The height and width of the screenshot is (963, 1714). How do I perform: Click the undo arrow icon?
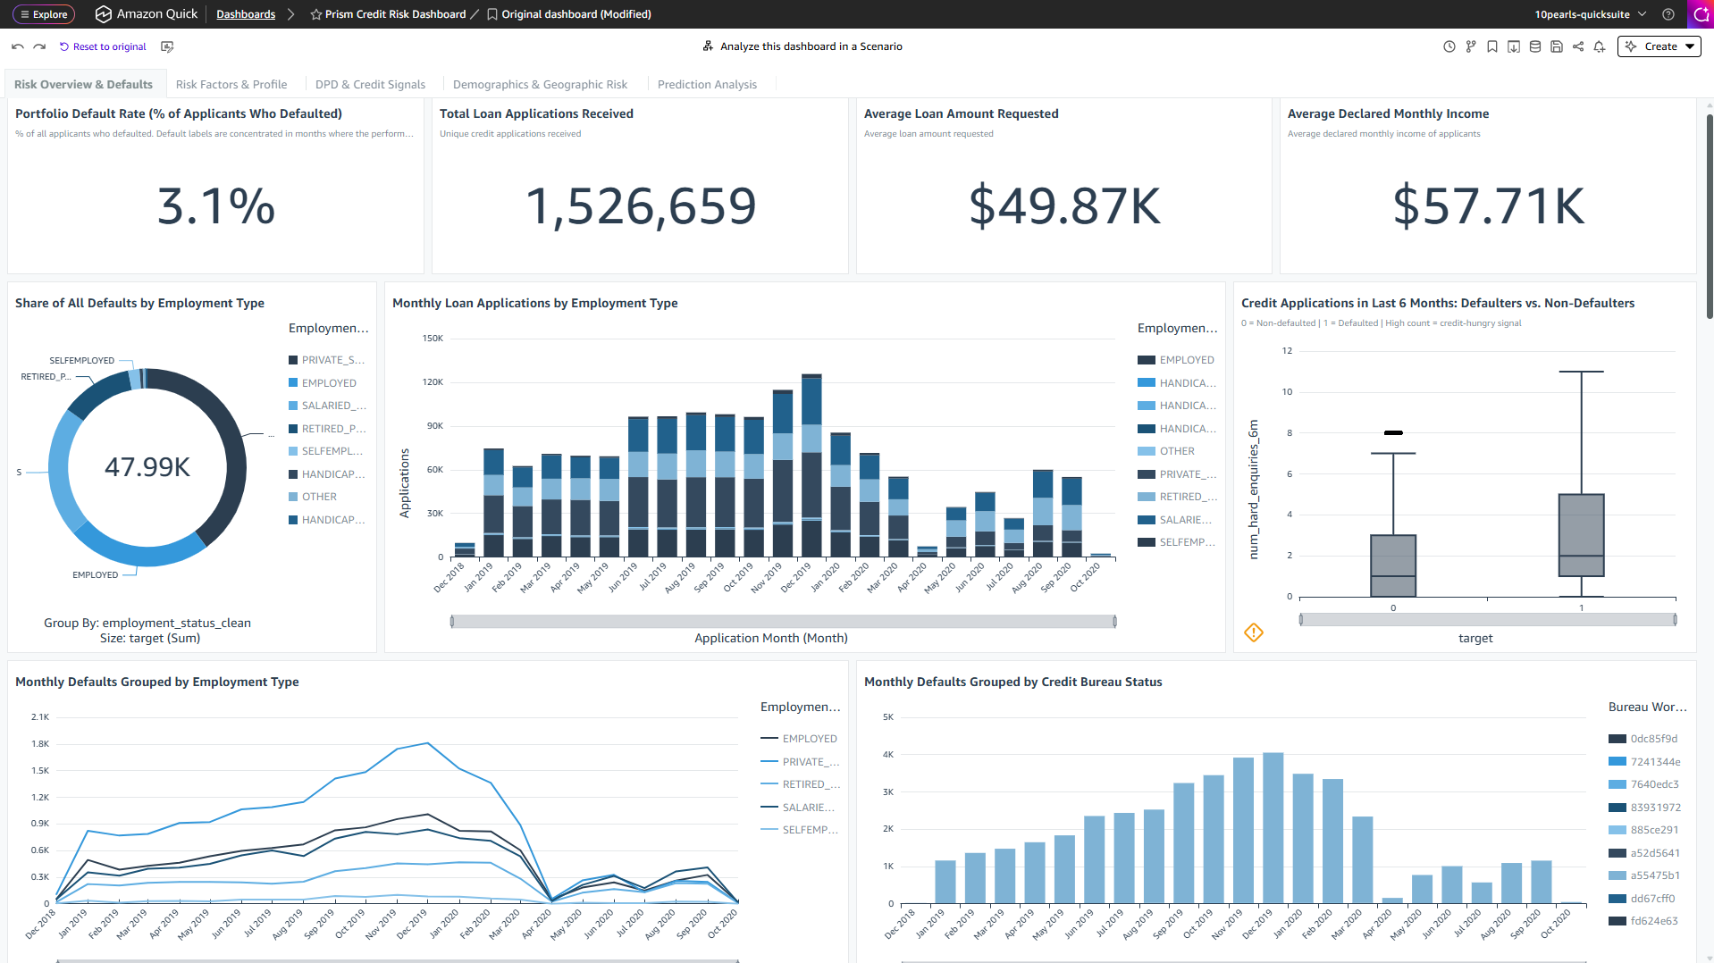tap(18, 46)
